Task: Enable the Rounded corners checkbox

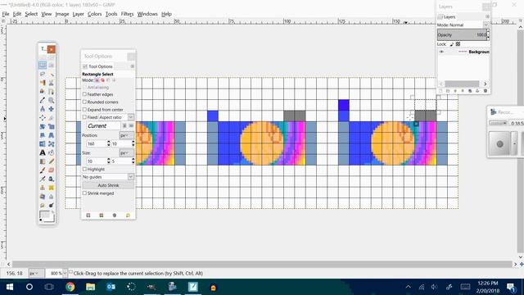Action: point(84,102)
